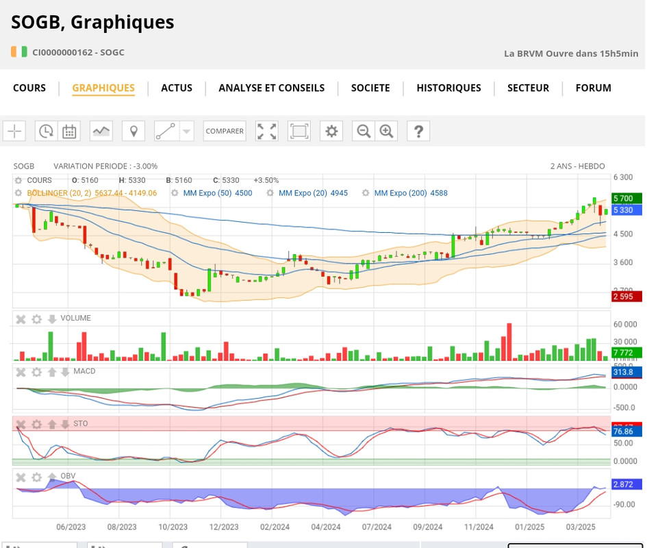The image size is (658, 548).
Task: Click the MM Expo (50) label
Action: pos(218,193)
